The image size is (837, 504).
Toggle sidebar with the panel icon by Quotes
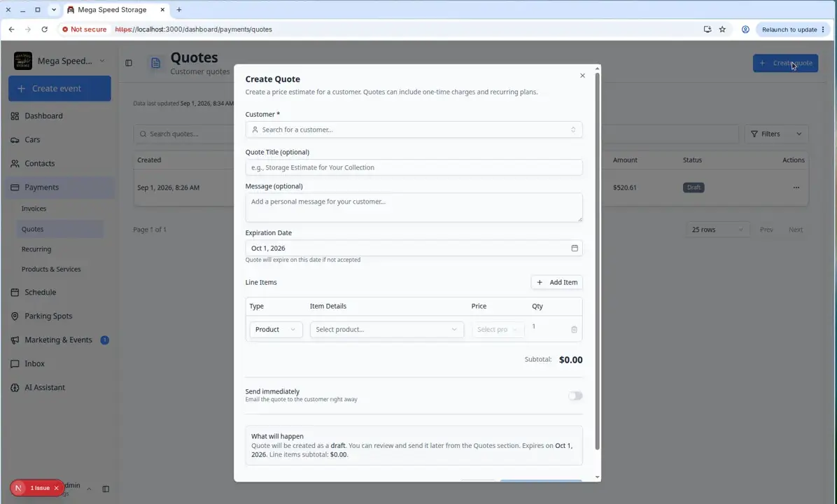(x=129, y=63)
